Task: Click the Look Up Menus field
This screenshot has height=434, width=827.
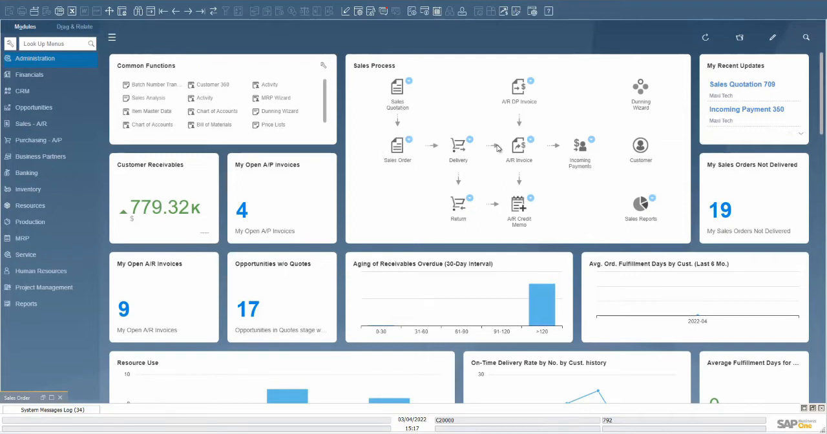Action: [x=58, y=43]
